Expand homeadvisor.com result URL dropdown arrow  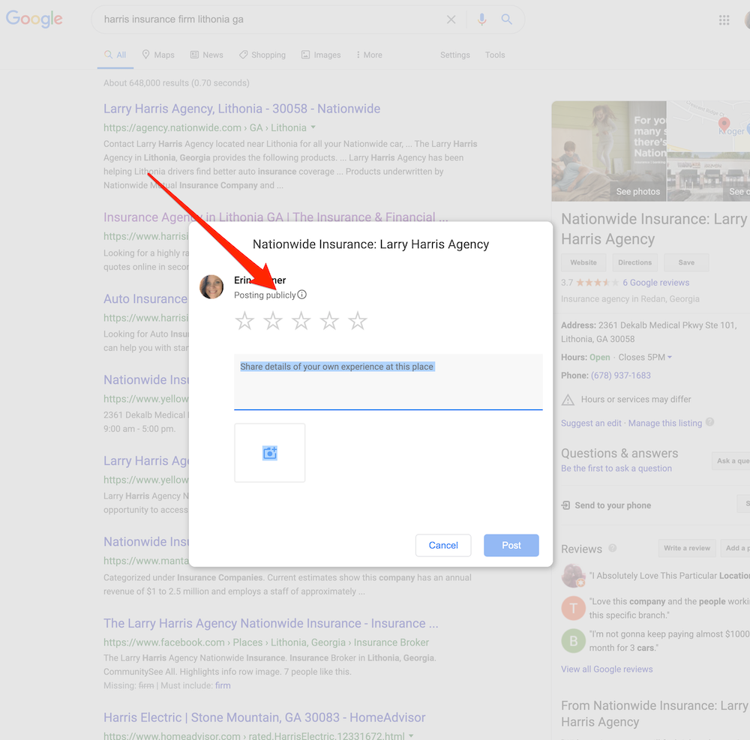pos(411,736)
